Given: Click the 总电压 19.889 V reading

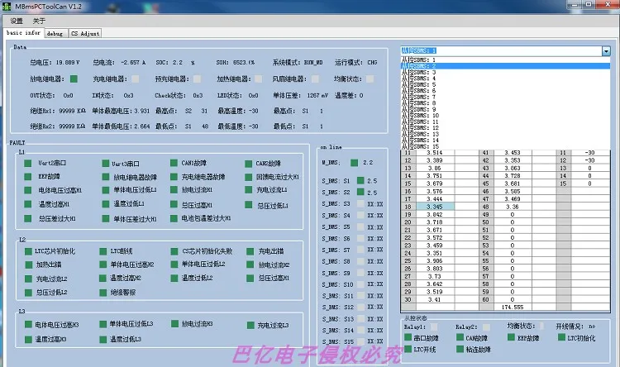Looking at the screenshot, I should (x=55, y=63).
